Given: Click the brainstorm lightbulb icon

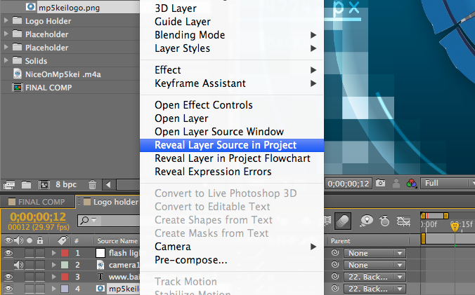Looking at the screenshot, I should pyautogui.click(x=366, y=221).
